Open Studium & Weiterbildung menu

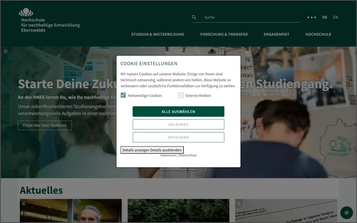click(x=158, y=34)
